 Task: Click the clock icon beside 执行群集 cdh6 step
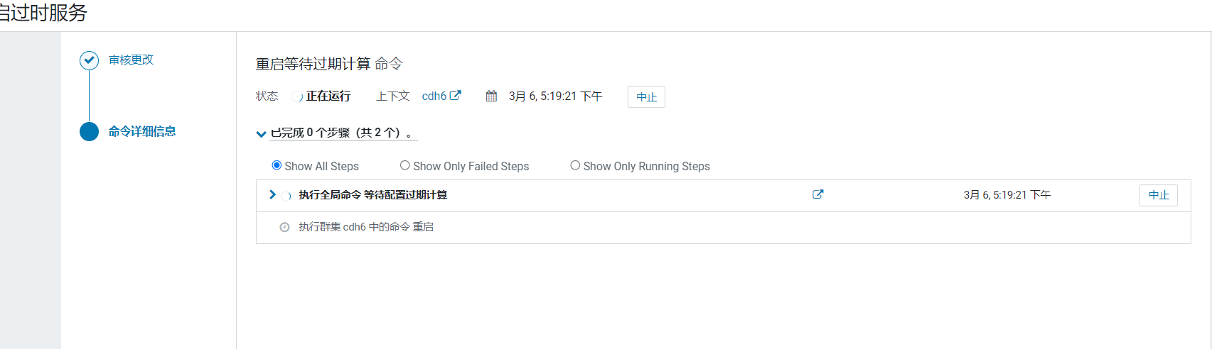coord(284,228)
